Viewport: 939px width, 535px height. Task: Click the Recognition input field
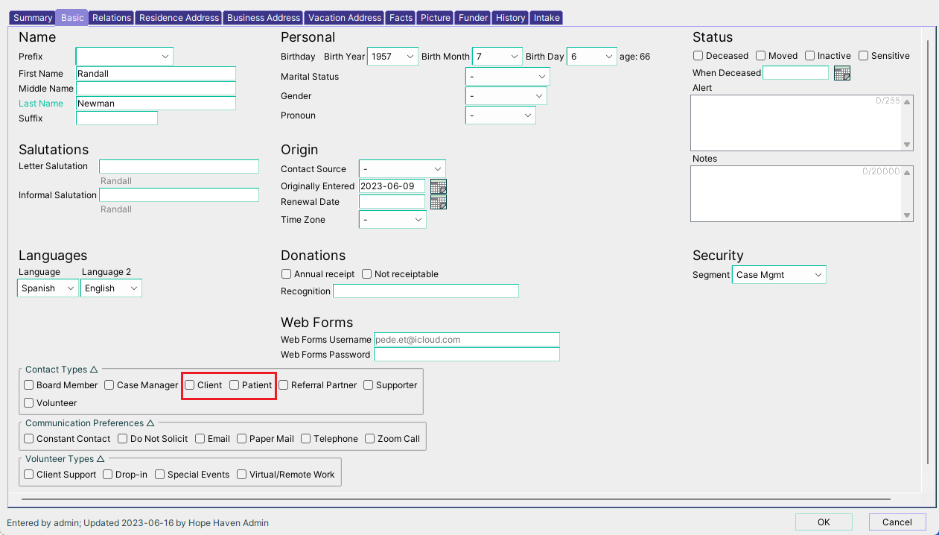pyautogui.click(x=426, y=291)
